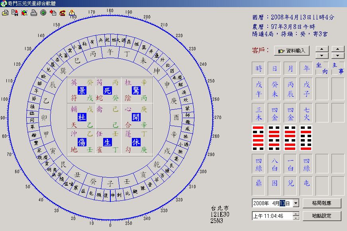Click the red telephone icon on toolbar

63,13
